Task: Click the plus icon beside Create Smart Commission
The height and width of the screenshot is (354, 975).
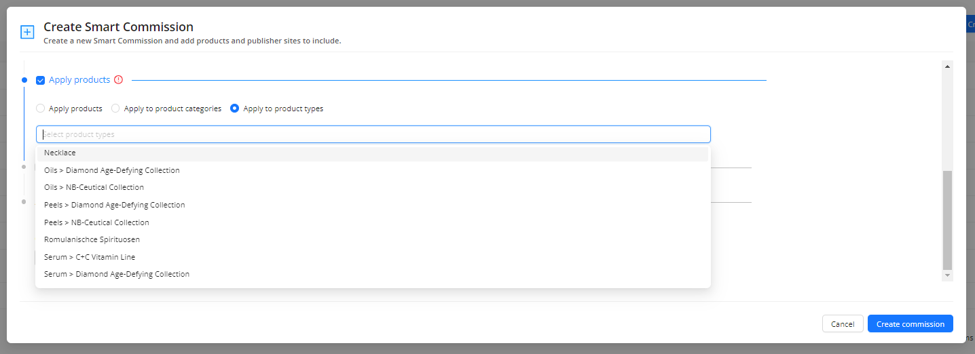Action: (27, 32)
